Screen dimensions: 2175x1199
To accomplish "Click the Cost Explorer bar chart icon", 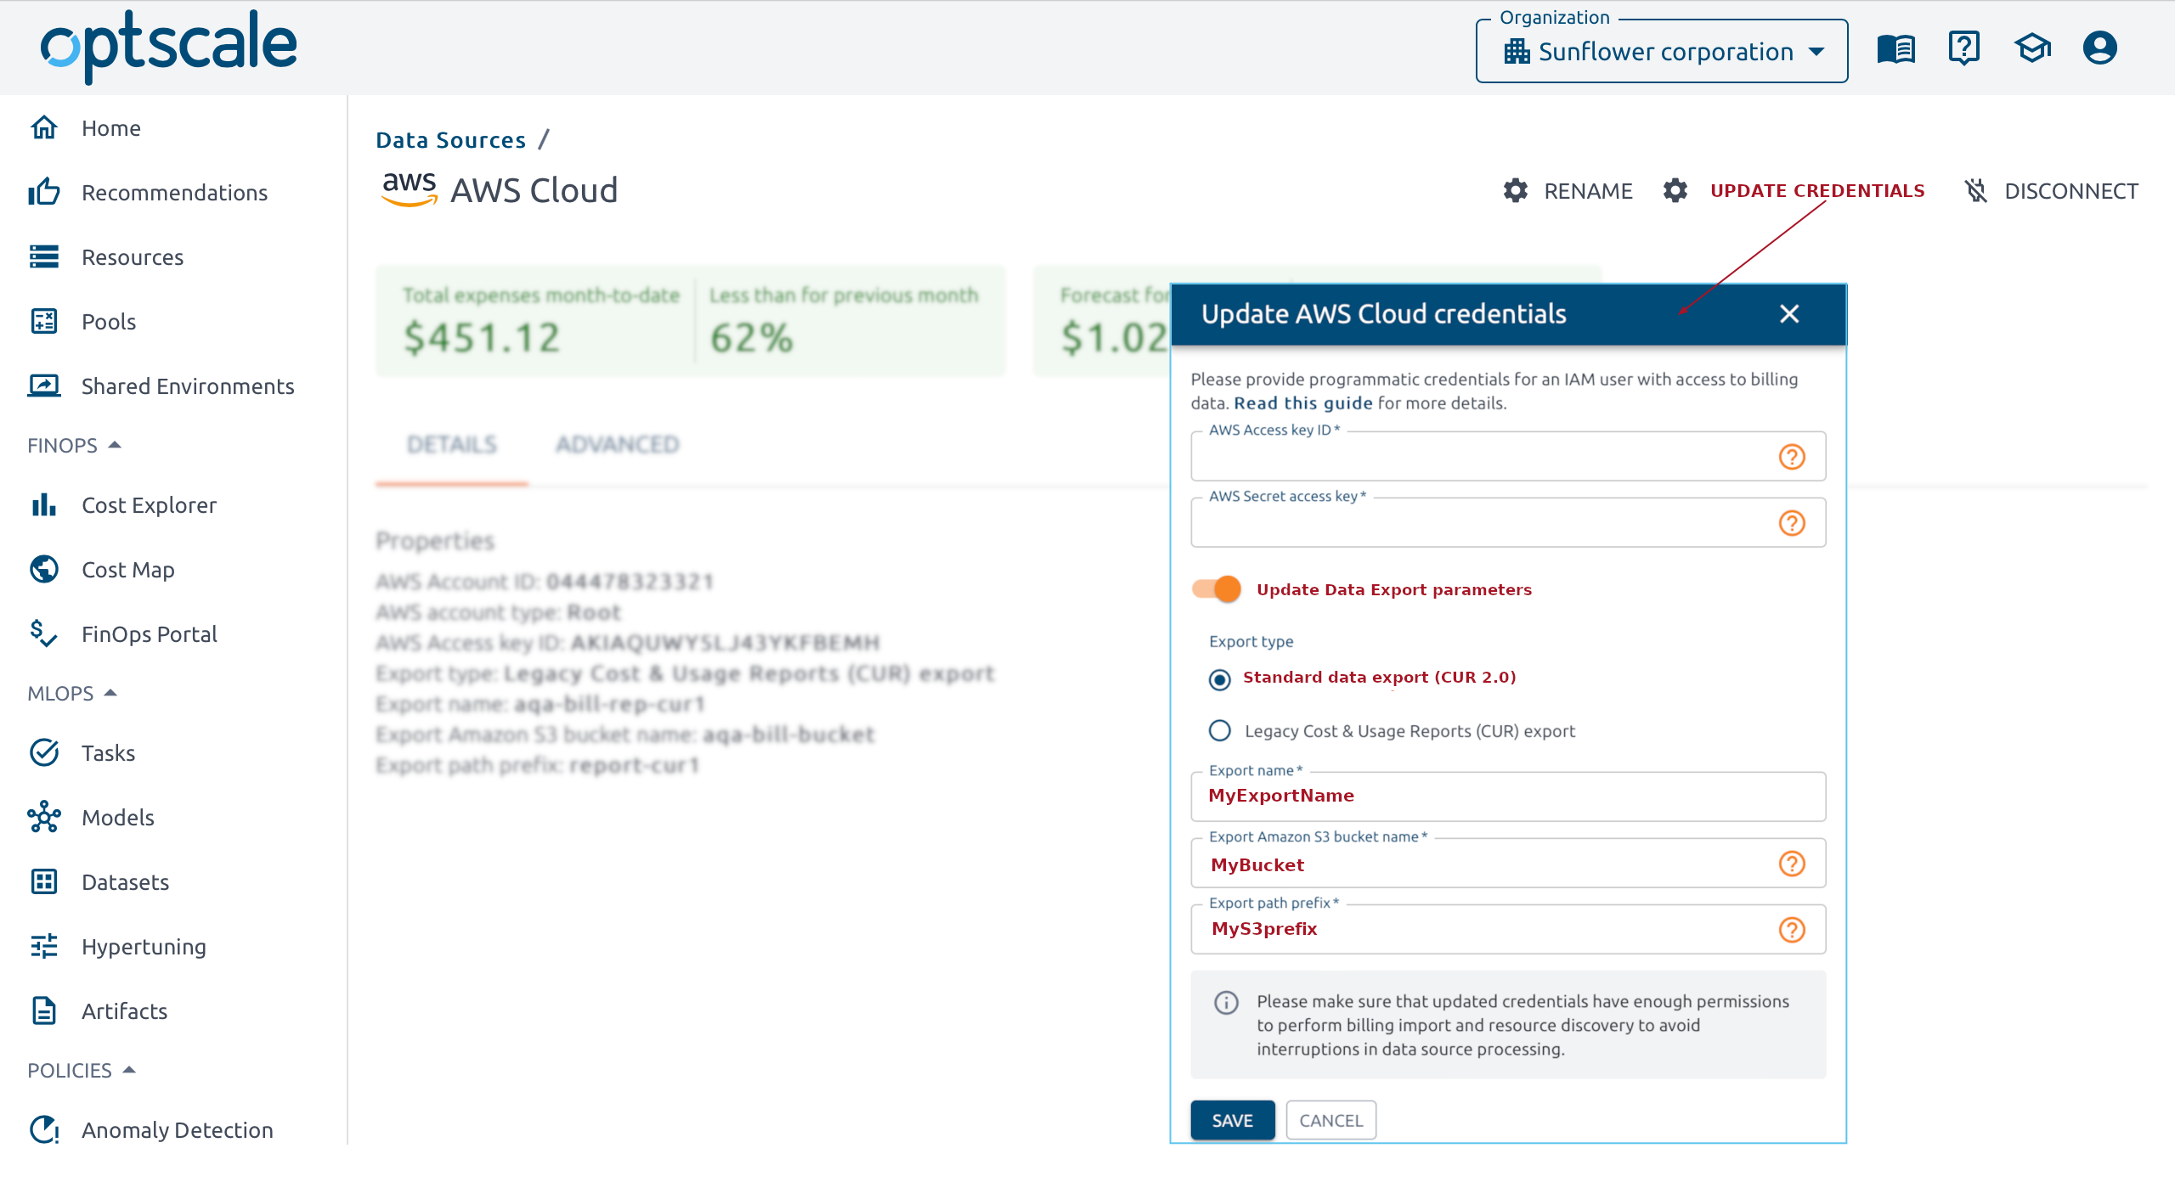I will pos(44,504).
